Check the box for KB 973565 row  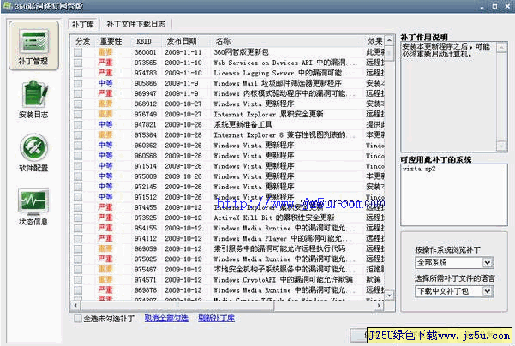[78, 63]
